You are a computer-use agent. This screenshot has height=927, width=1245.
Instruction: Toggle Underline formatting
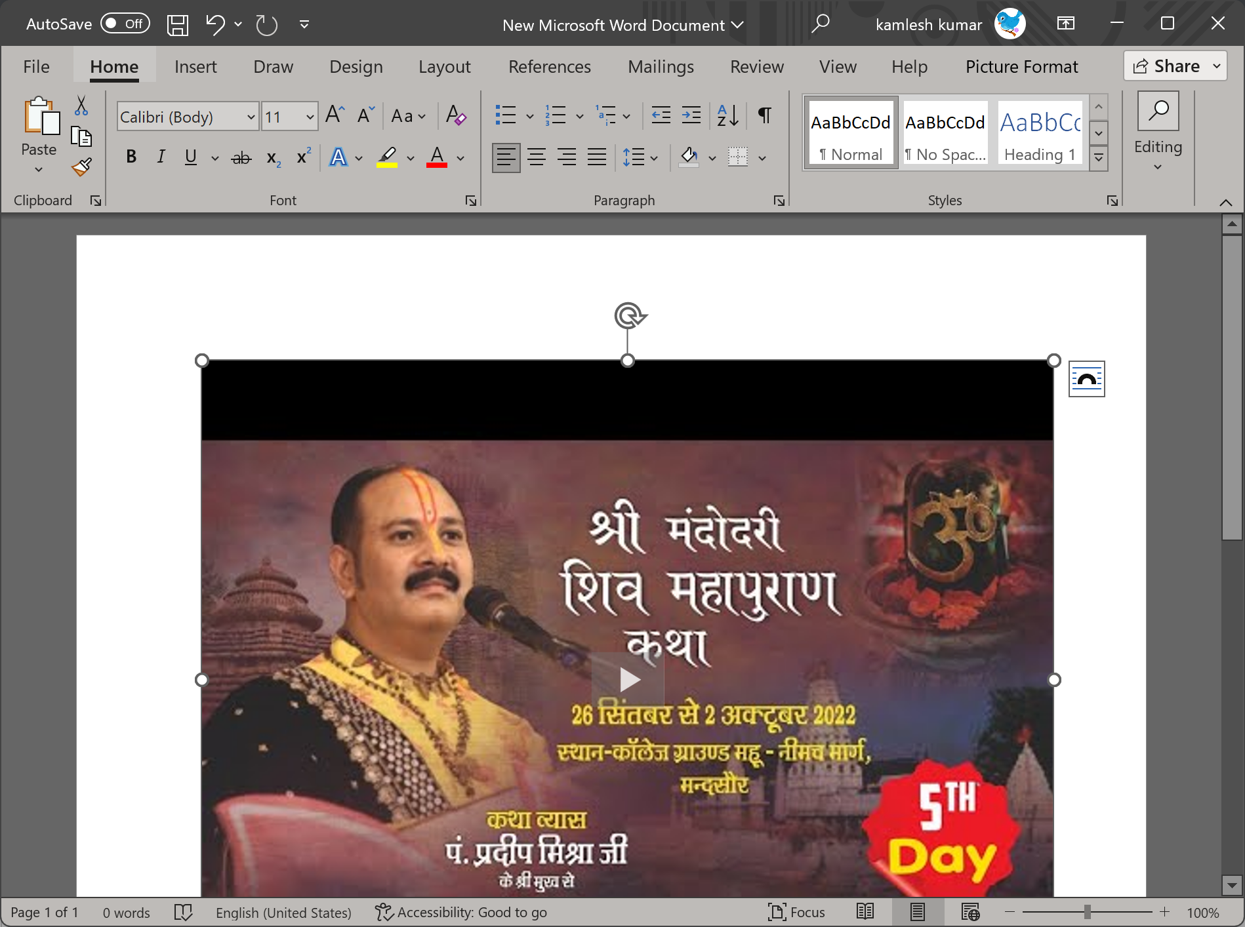pyautogui.click(x=191, y=157)
